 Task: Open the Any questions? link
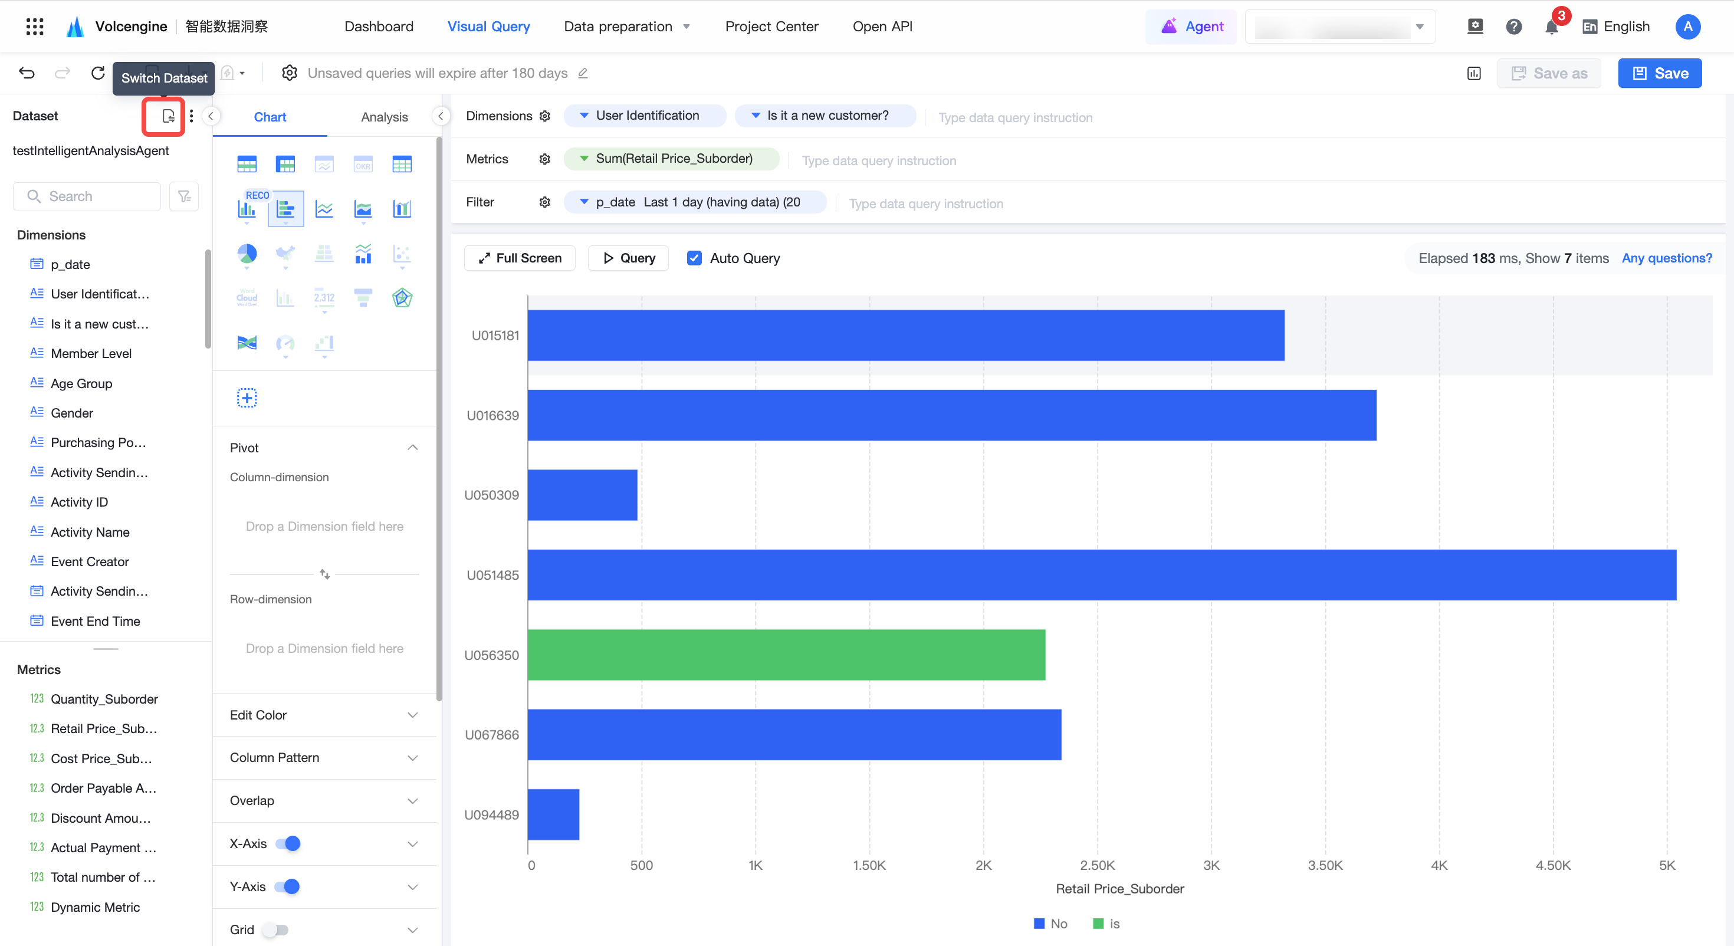point(1666,258)
